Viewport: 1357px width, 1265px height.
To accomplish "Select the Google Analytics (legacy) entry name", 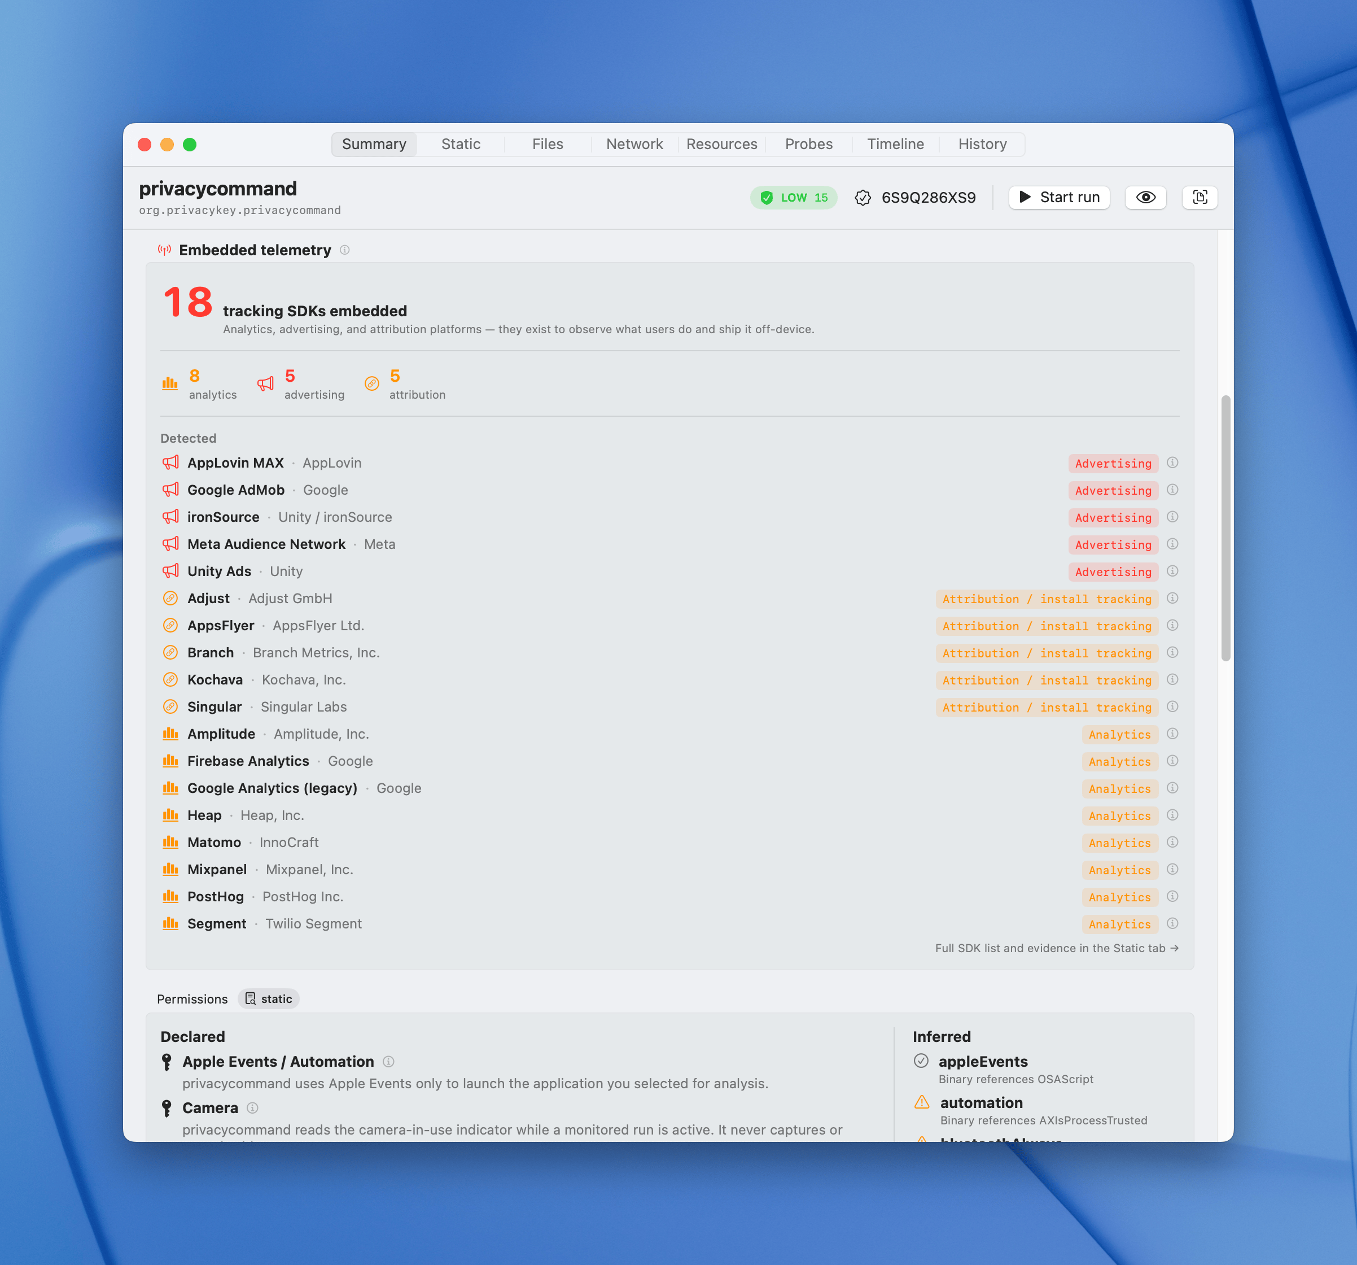I will point(272,788).
